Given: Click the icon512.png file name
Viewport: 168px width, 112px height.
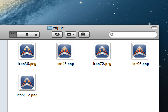Looking at the screenshot, I should coord(27,95).
